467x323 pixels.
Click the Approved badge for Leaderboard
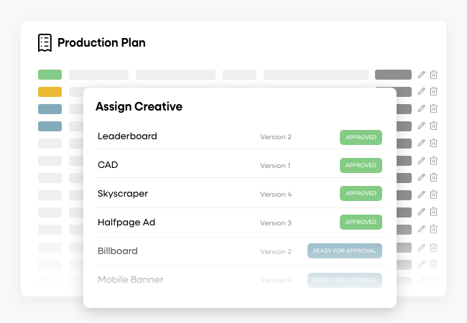click(x=361, y=136)
